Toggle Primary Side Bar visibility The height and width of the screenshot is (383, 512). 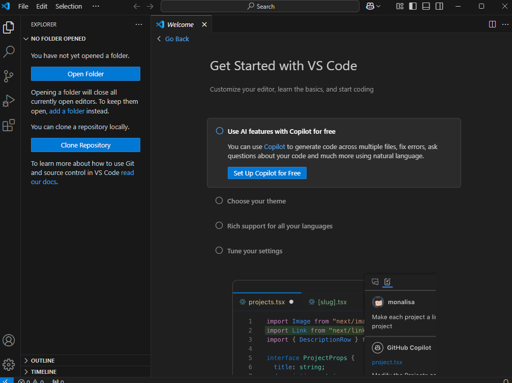[x=413, y=6]
